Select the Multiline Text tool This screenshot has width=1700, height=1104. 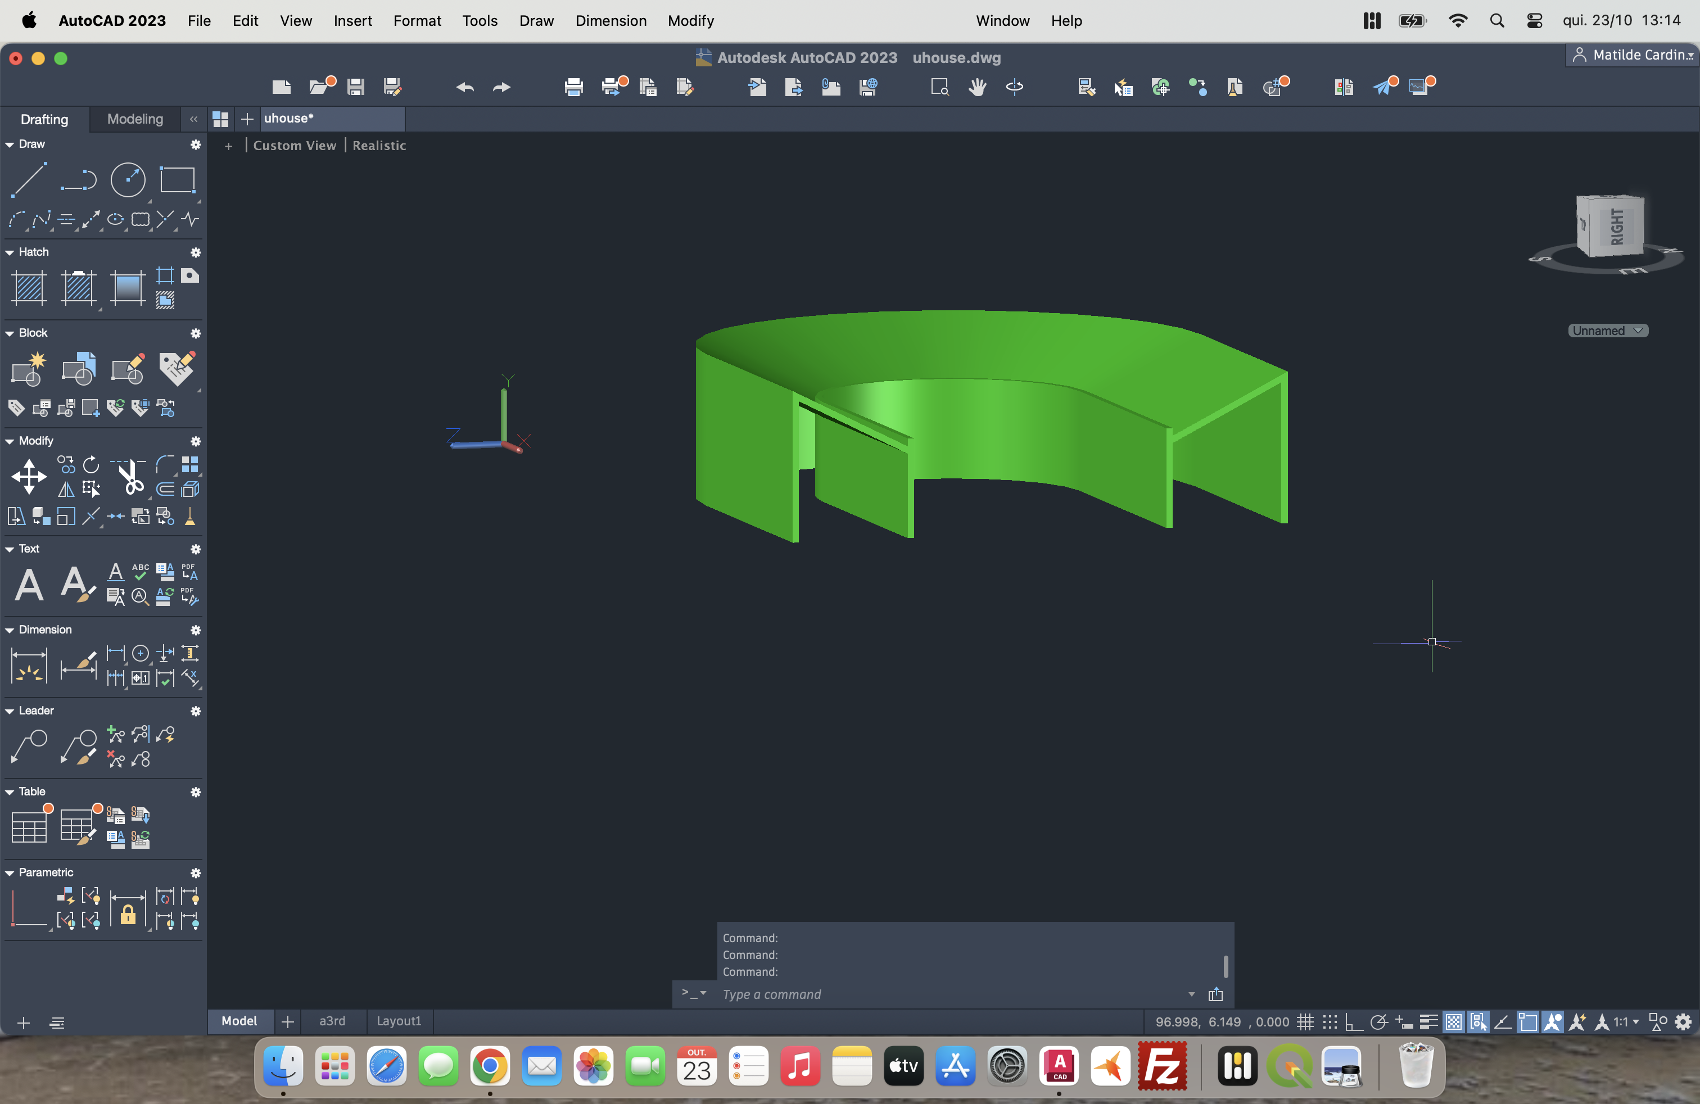coord(29,584)
